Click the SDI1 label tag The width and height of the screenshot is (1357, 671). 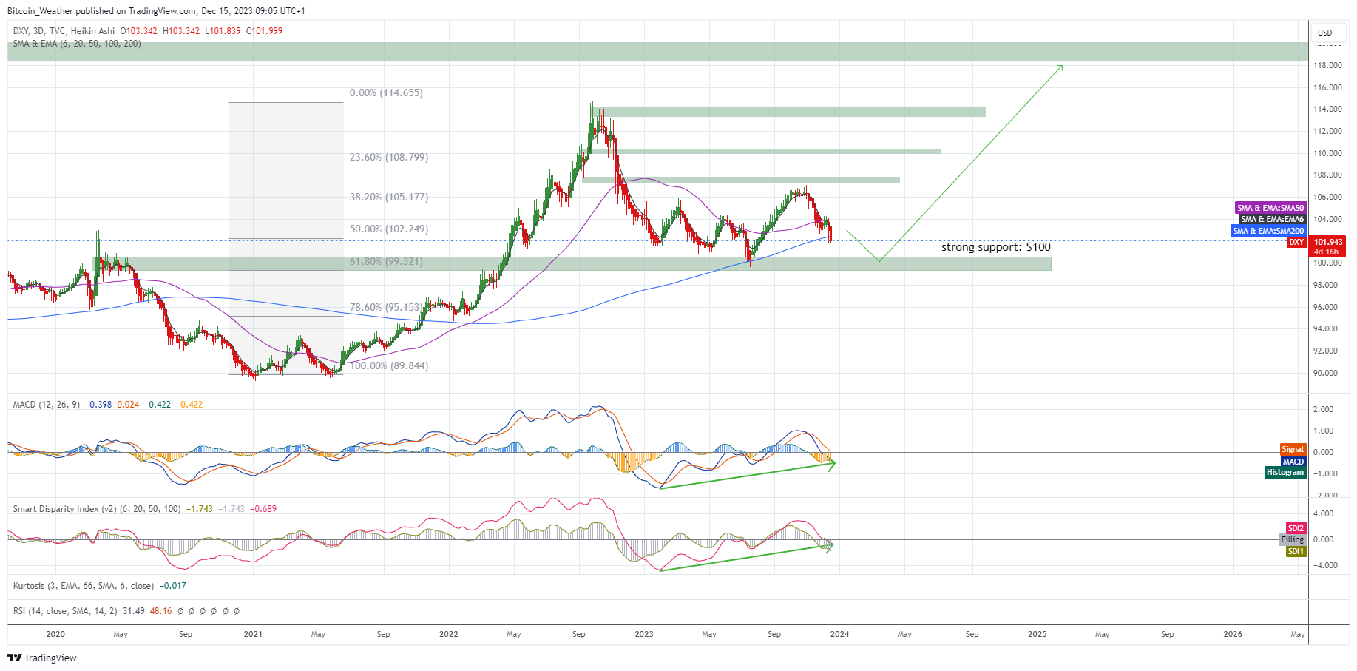[x=1296, y=551]
